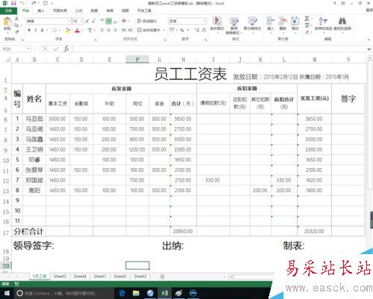Toggle Bold formatting
Screen dimensions: 373x299
pyautogui.click(x=29, y=30)
